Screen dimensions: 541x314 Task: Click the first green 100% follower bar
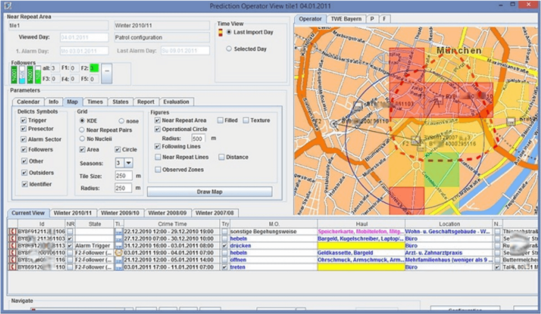pyautogui.click(x=14, y=74)
